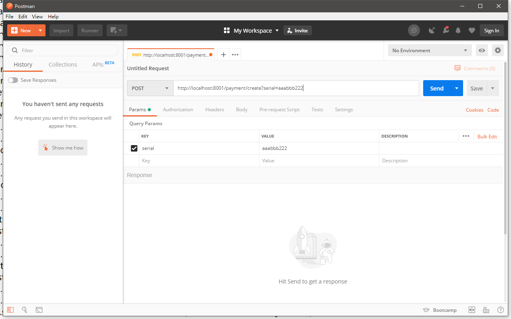Switch to the APIs sidebar tab
The image size is (511, 319).
[x=103, y=64]
